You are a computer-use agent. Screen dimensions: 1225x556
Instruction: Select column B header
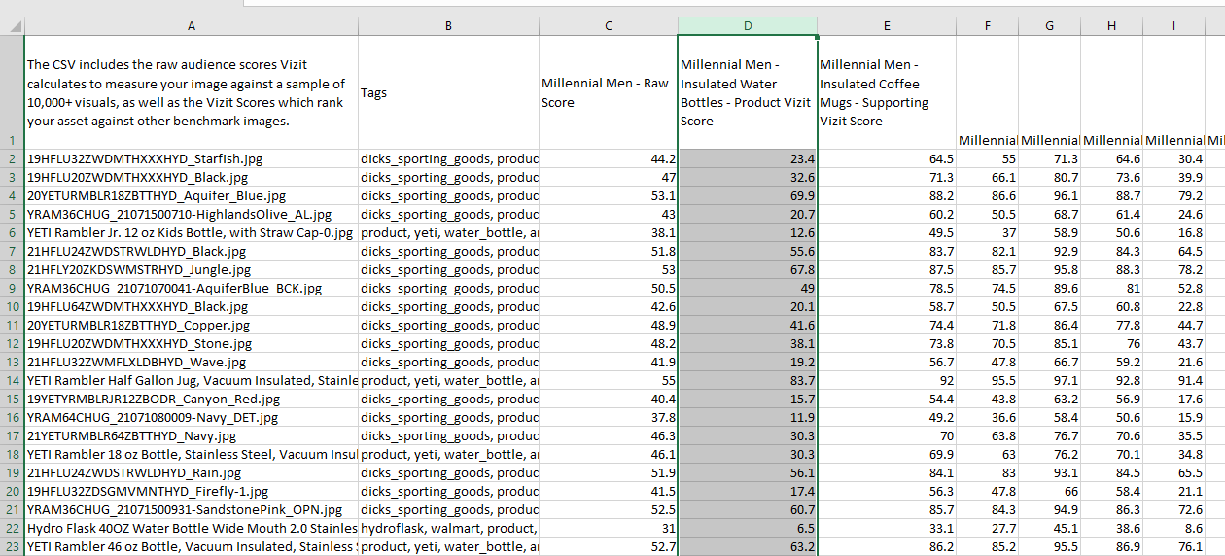[448, 26]
